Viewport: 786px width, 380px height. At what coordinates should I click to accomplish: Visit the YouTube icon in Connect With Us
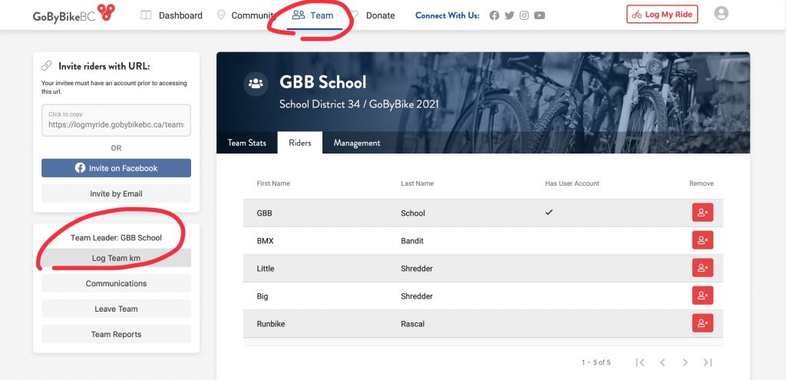click(540, 15)
